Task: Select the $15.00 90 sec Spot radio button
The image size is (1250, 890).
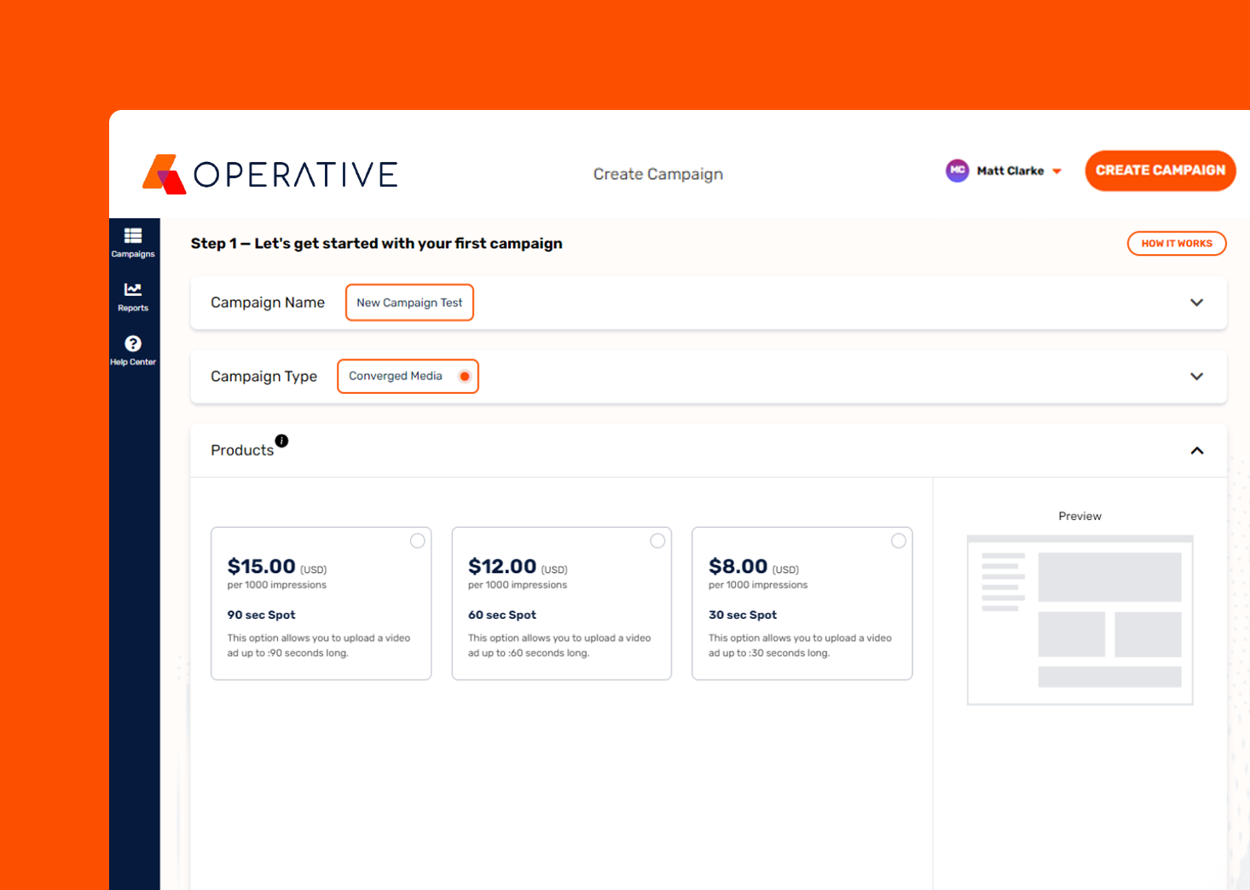Action: pos(418,540)
